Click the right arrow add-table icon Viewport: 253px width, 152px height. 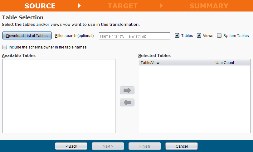[x=127, y=90]
